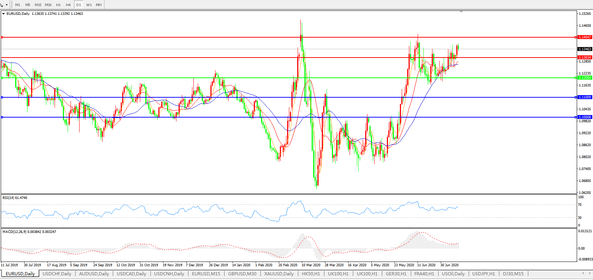Toggle the W1 weekly timeframe
593x280 pixels.
point(89,5)
